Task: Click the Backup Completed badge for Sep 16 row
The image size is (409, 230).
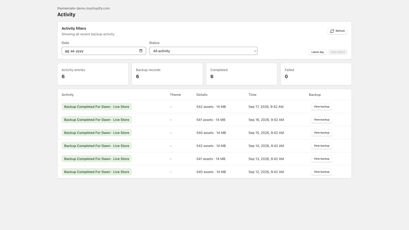Action: pyautogui.click(x=97, y=120)
